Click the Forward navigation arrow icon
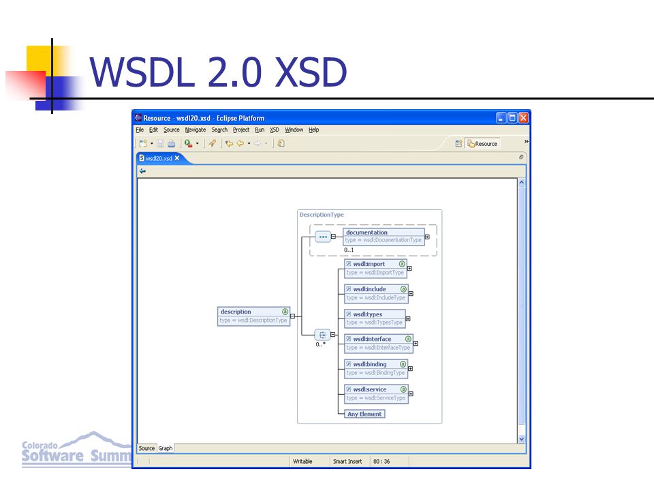 pos(258,144)
